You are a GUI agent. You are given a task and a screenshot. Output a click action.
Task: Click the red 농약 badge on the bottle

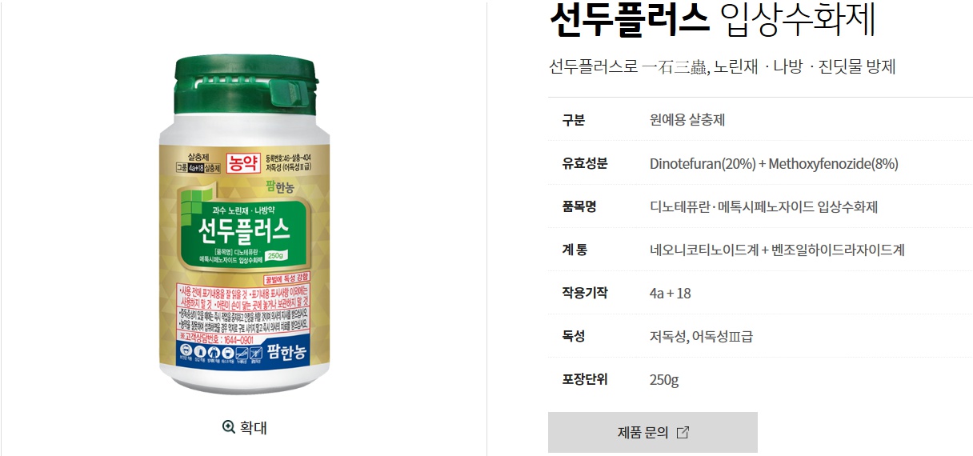242,163
